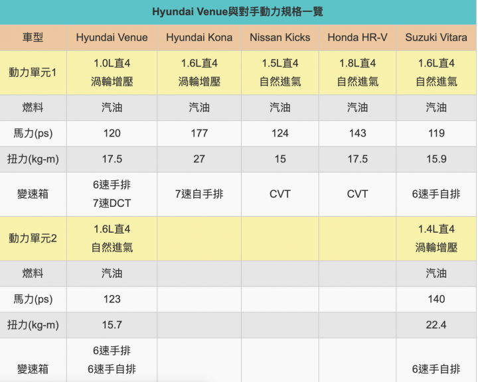Select 馬力(ps) label in 動力單元2 section
This screenshot has width=478, height=382.
pyautogui.click(x=33, y=299)
